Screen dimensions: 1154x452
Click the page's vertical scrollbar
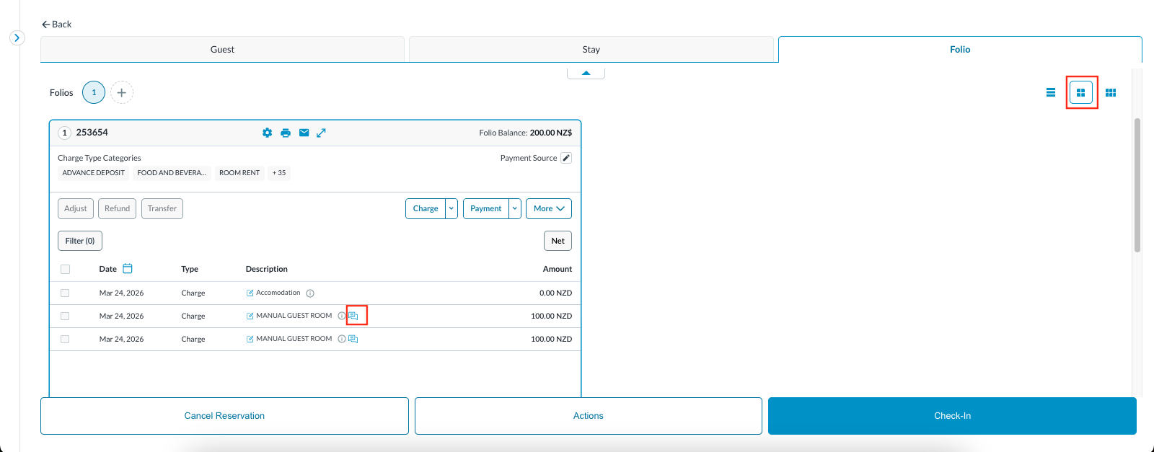coord(1137,185)
